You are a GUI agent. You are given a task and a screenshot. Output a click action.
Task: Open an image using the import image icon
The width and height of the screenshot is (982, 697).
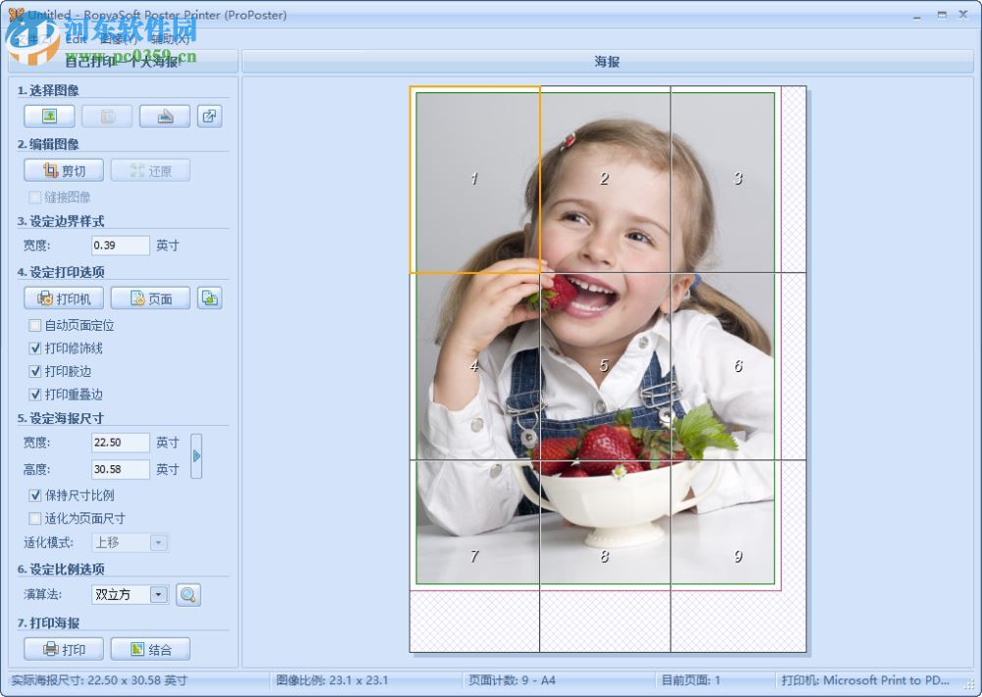click(x=48, y=115)
